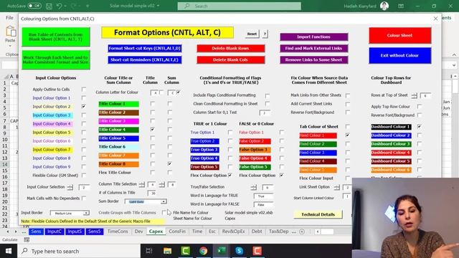
Task: Click the Technical Details button
Action: click(x=318, y=214)
